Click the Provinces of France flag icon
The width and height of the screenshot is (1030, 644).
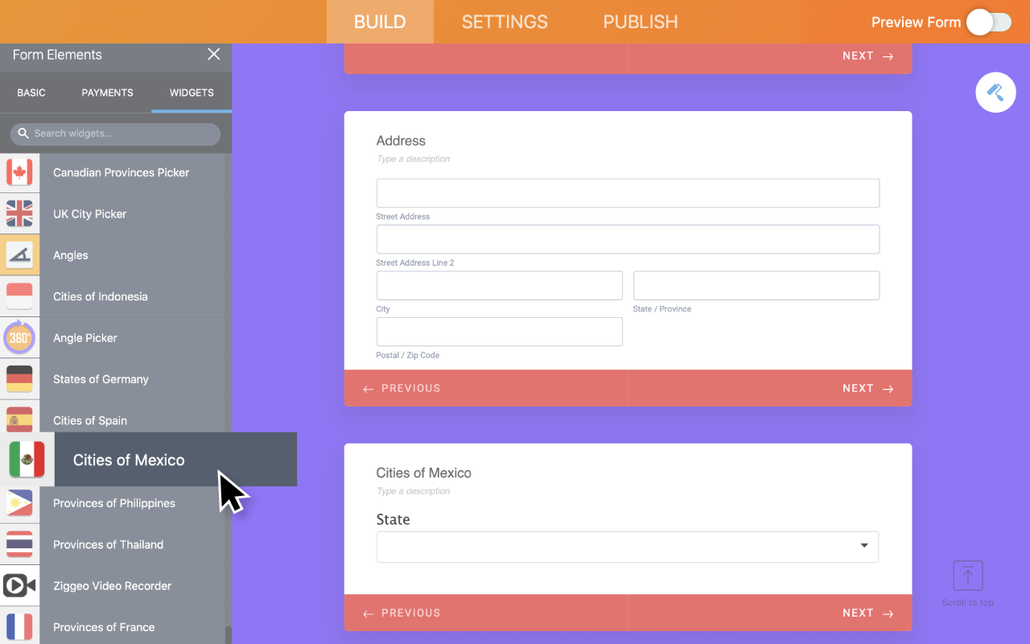tap(19, 626)
